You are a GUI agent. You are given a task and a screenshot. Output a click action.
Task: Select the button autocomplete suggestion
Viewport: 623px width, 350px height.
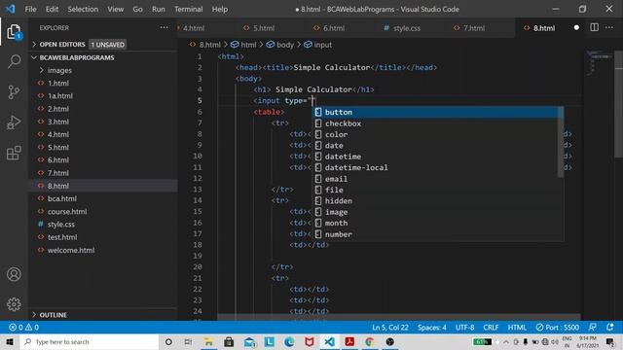click(x=435, y=113)
